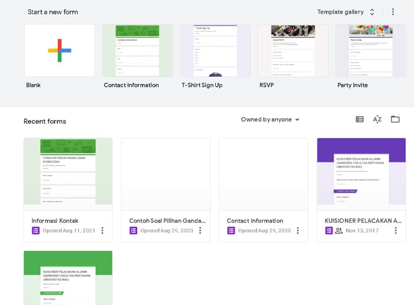
Task: Open the recent Contact Information form preview
Action: pos(264,174)
